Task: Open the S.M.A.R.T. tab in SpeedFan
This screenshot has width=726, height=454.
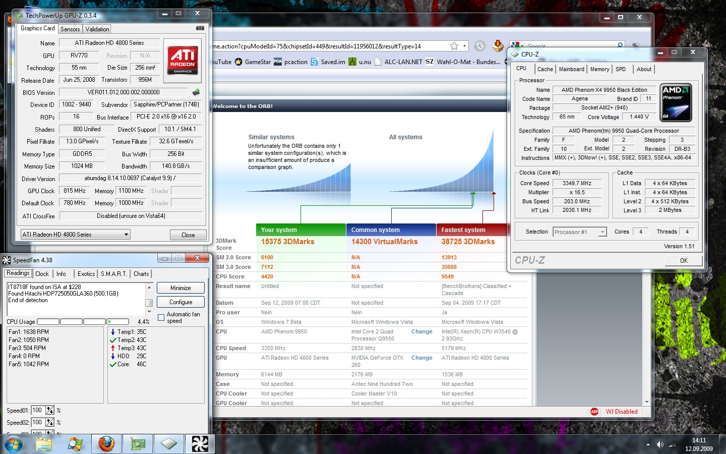Action: pos(114,274)
